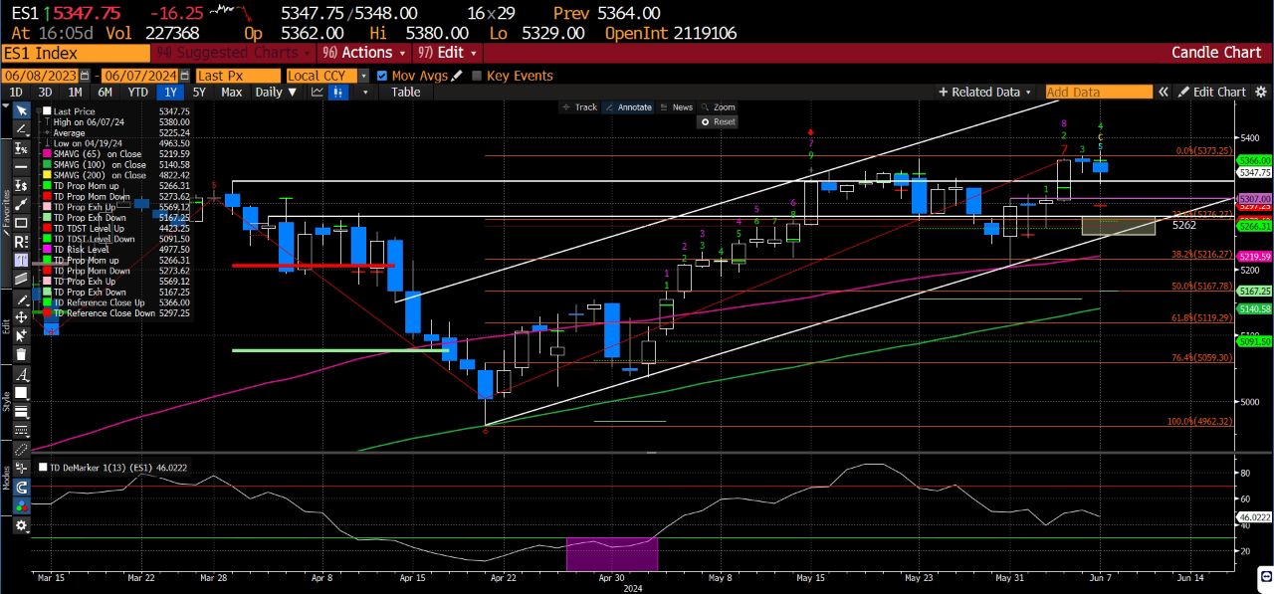Screen dimensions: 1274x594
Task: Toggle Last Price series legend square
Action: point(47,111)
